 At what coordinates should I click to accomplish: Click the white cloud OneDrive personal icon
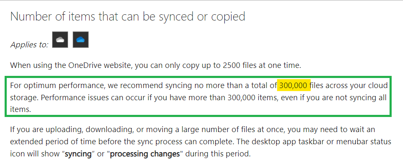[x=60, y=39]
